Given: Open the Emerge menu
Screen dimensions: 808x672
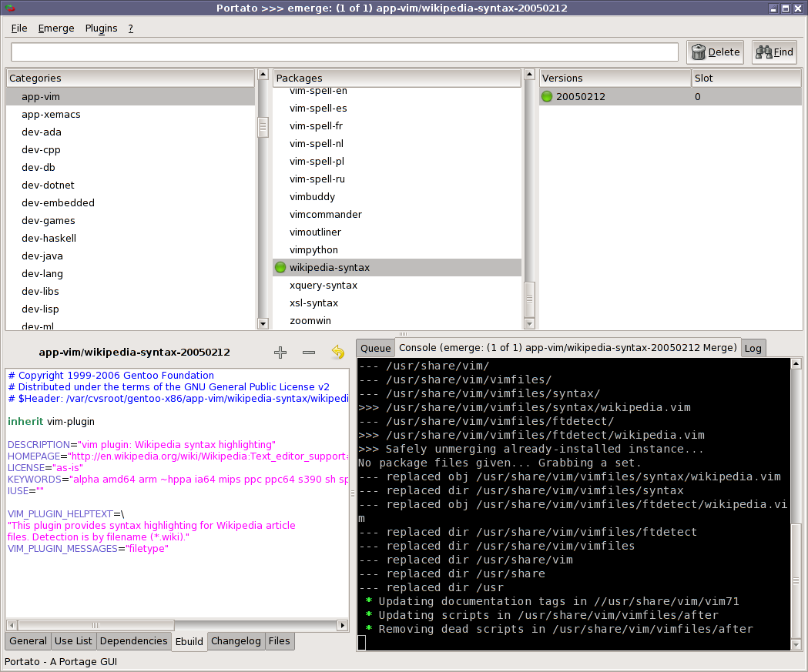Looking at the screenshot, I should click(56, 28).
